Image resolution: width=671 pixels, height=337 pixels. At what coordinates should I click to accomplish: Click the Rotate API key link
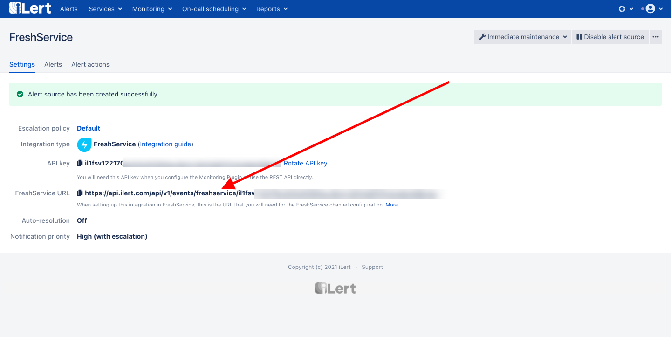coord(305,163)
